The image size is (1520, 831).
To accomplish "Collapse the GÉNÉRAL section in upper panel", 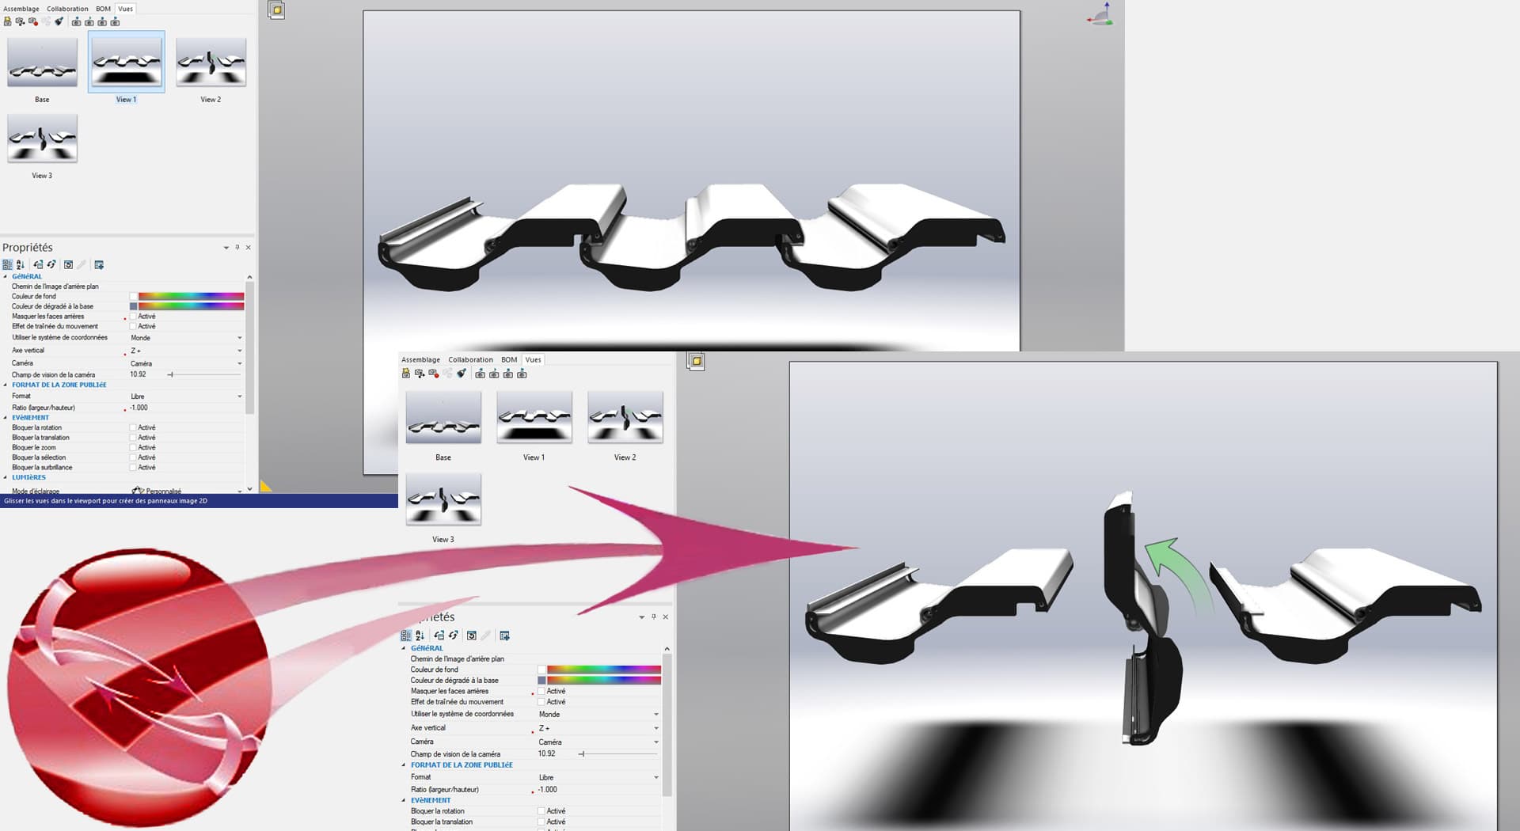I will click(6, 277).
